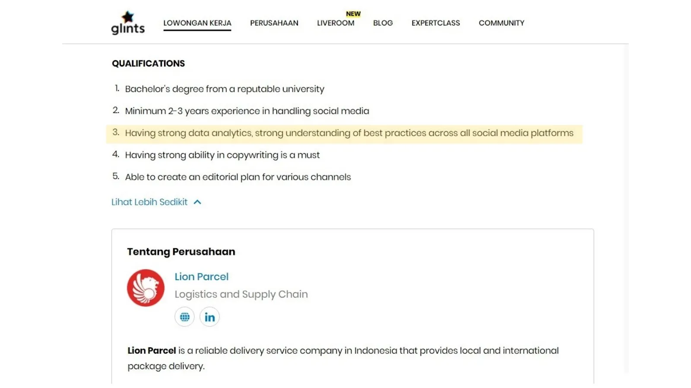
Task: Click the Lion Parcel company logo
Action: [146, 288]
